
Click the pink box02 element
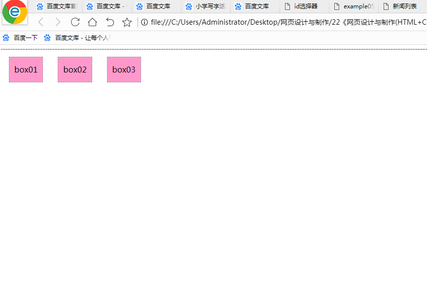75,70
